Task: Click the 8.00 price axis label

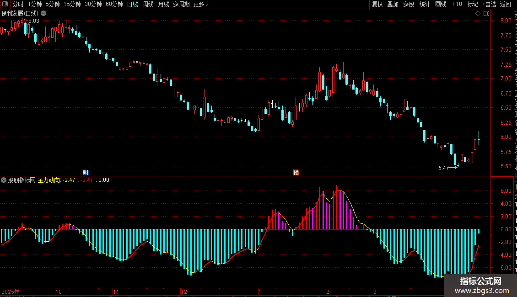Action: pos(506,21)
